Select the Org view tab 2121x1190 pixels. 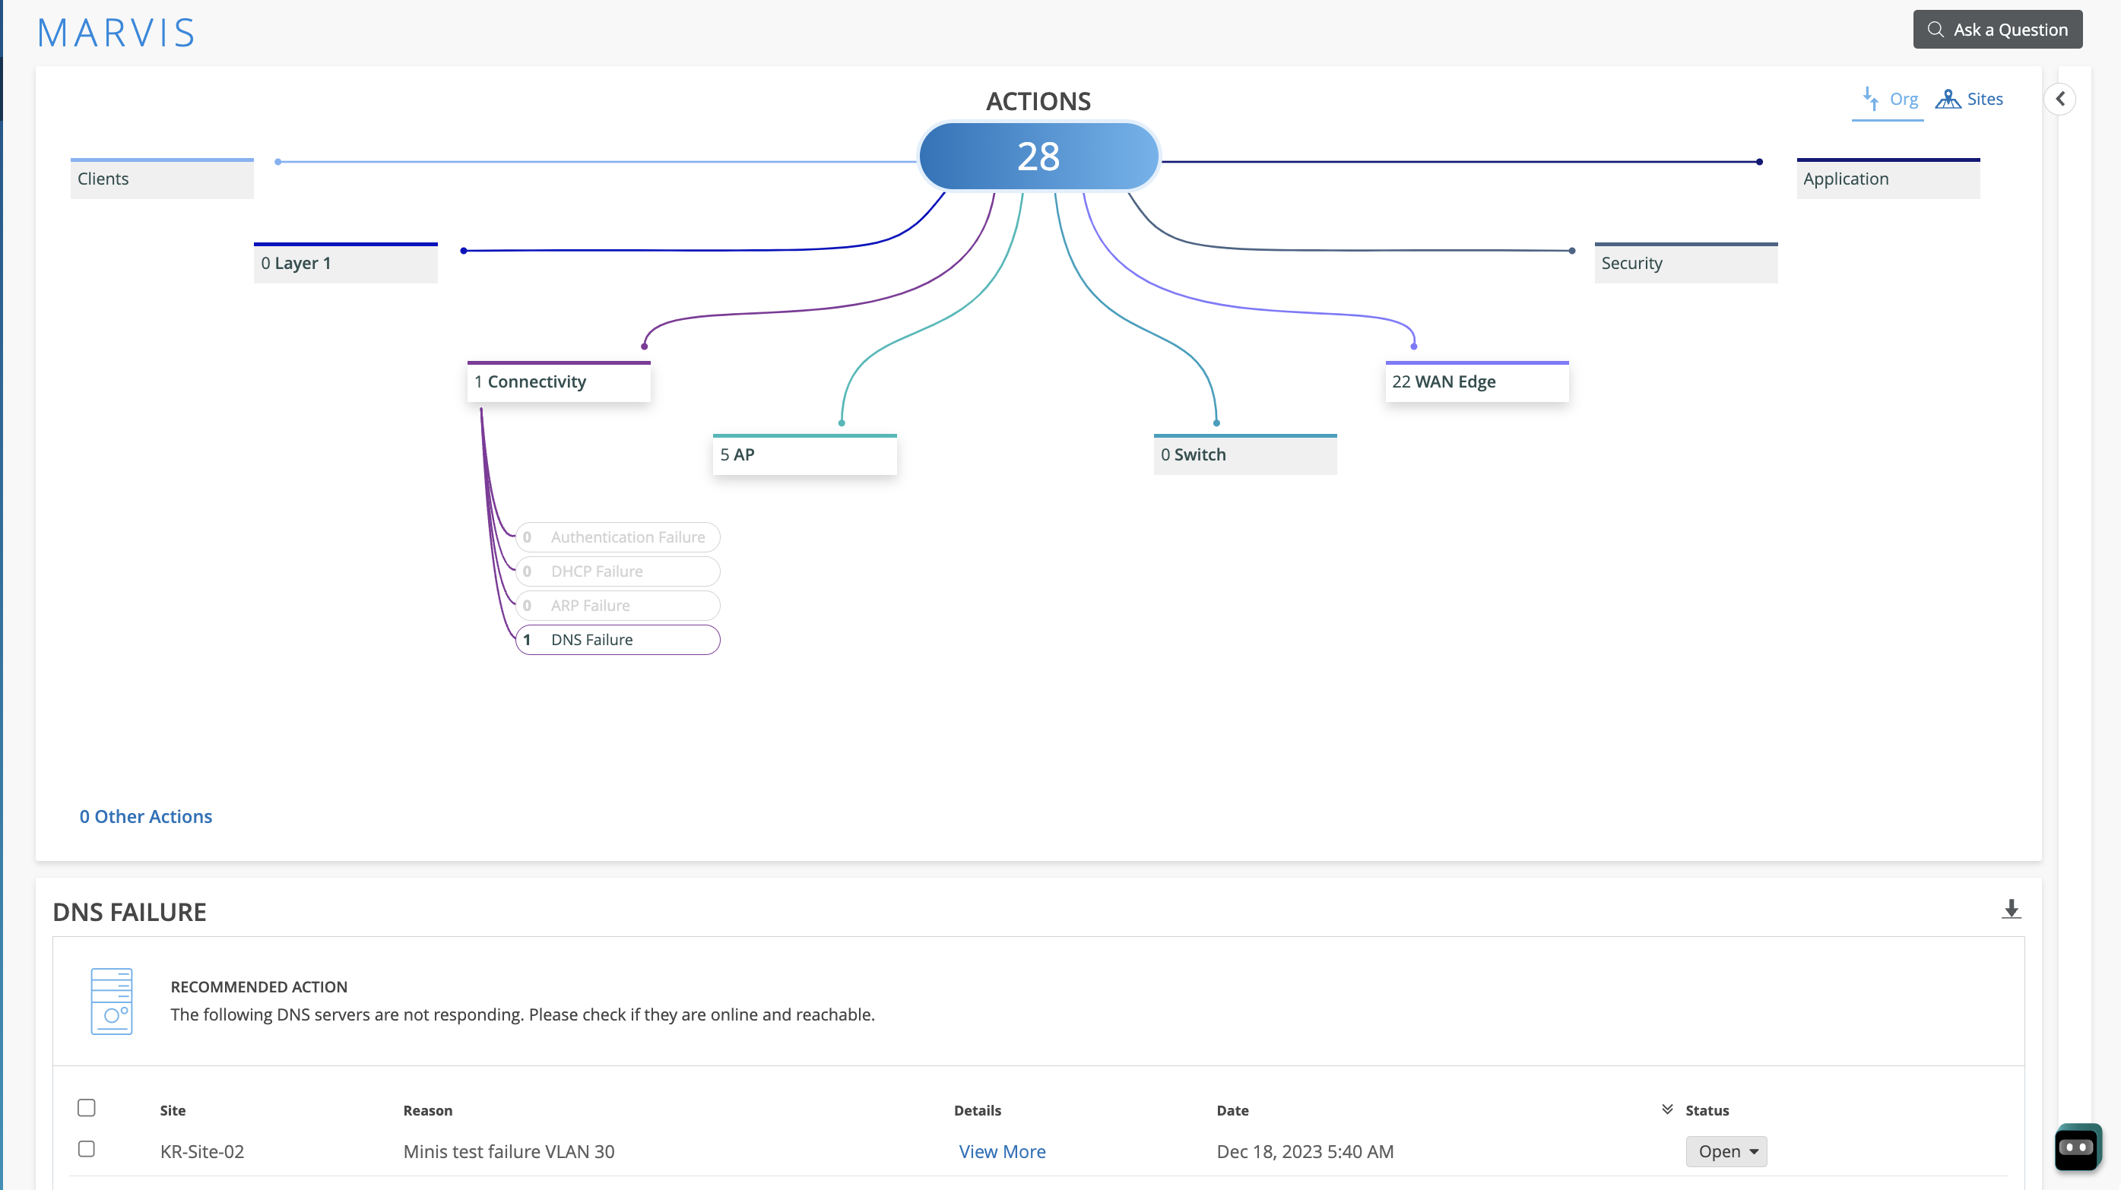click(x=1903, y=99)
